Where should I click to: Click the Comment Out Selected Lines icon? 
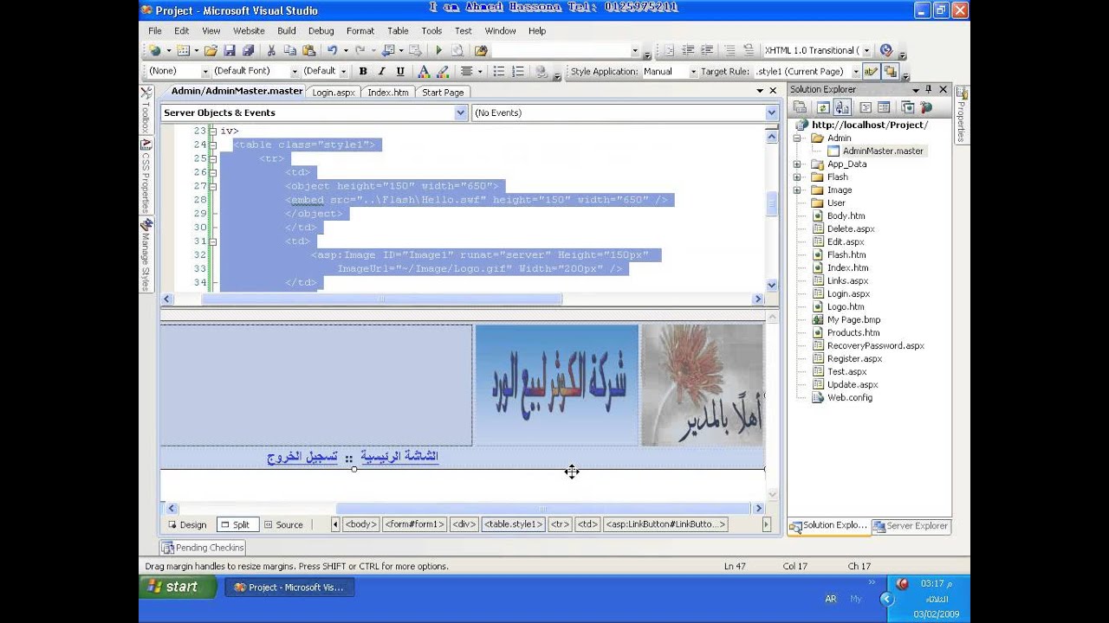[730, 50]
